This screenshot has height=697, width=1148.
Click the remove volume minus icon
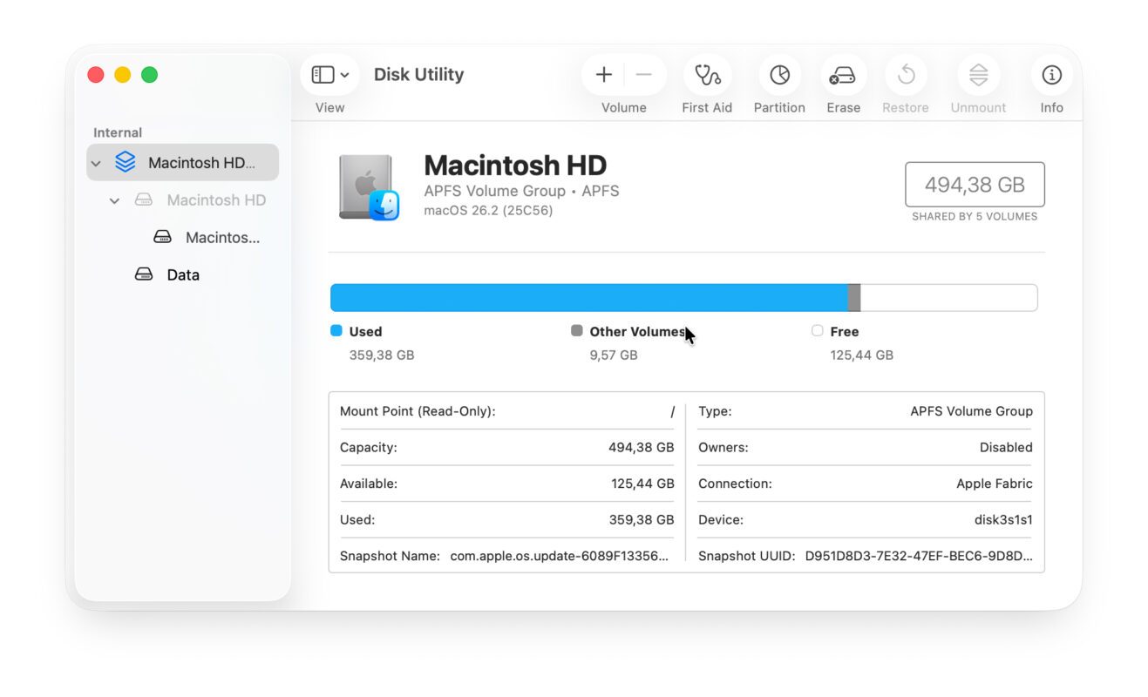click(644, 74)
